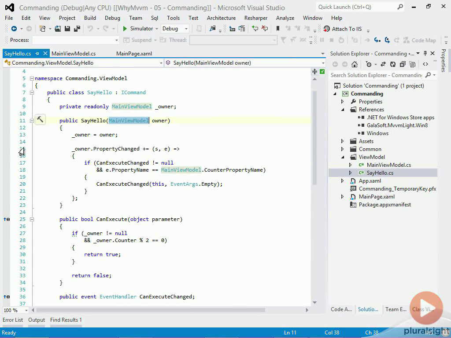Click the vertical editor scrollbar thumb

(x=314, y=138)
